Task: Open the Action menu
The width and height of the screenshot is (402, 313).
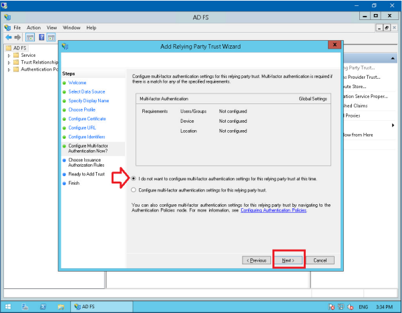Action: pyautogui.click(x=33, y=27)
